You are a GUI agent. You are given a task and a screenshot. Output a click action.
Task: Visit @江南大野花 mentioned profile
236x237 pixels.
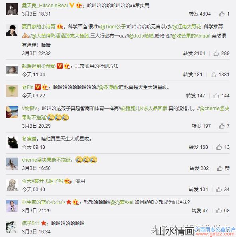(187, 27)
